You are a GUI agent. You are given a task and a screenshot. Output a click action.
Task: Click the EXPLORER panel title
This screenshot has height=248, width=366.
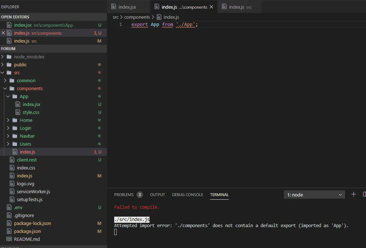pos(10,7)
